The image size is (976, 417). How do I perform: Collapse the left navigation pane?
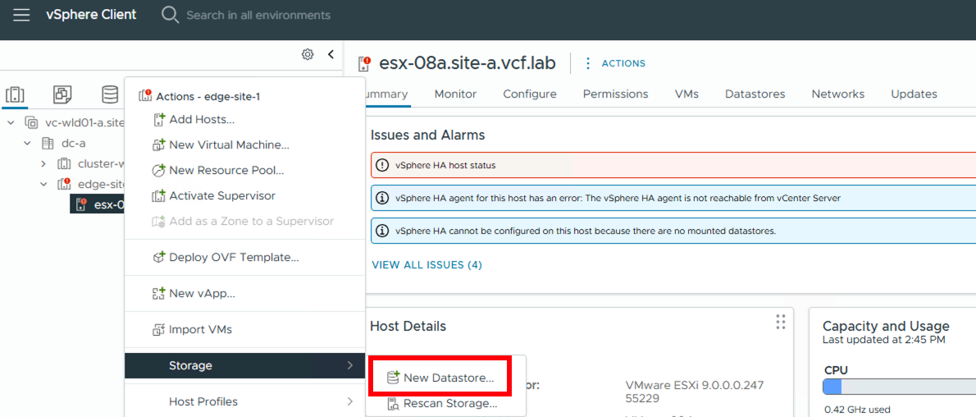[x=331, y=54]
